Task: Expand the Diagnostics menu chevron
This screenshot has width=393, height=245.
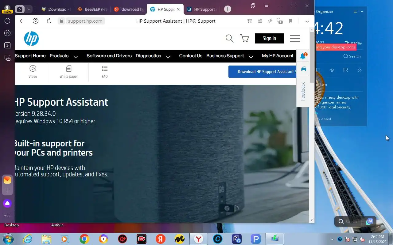Action: [168, 57]
